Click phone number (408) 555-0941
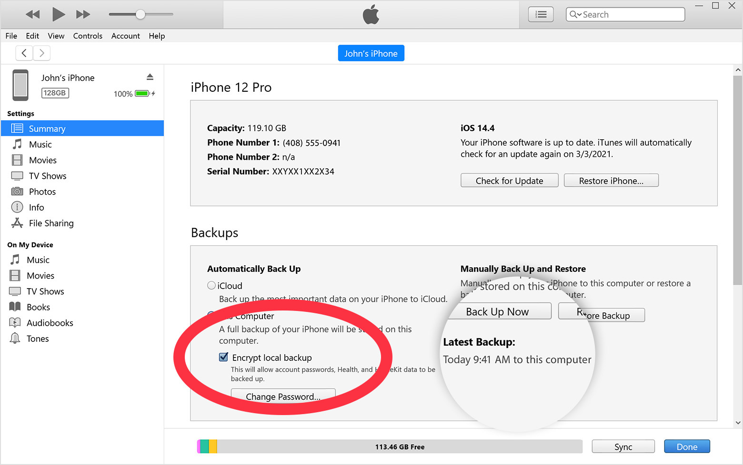This screenshot has width=743, height=465. click(311, 143)
